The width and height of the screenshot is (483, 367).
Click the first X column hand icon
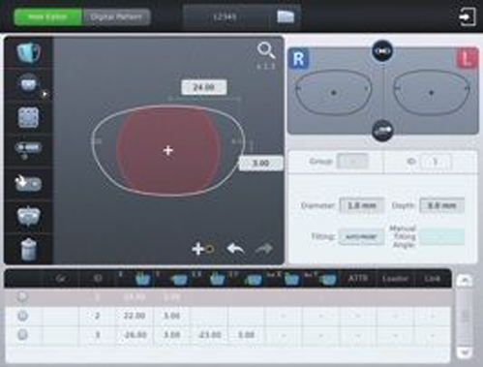pos(142,279)
